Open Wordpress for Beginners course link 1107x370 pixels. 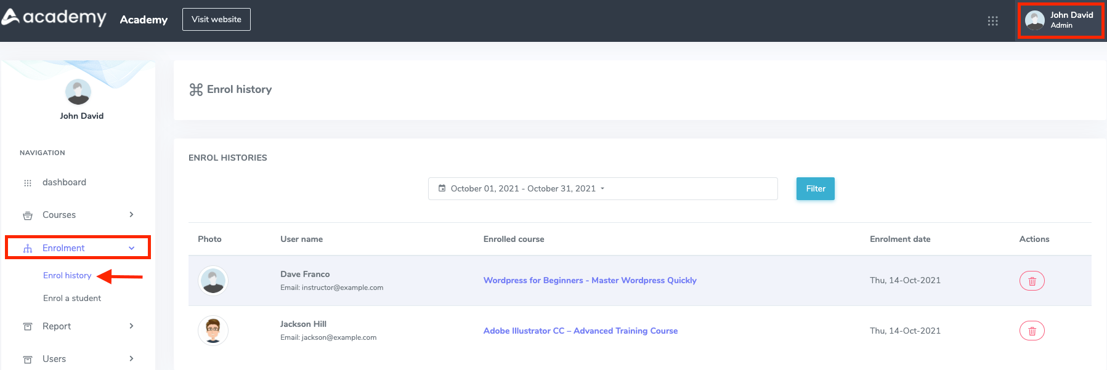tap(590, 280)
